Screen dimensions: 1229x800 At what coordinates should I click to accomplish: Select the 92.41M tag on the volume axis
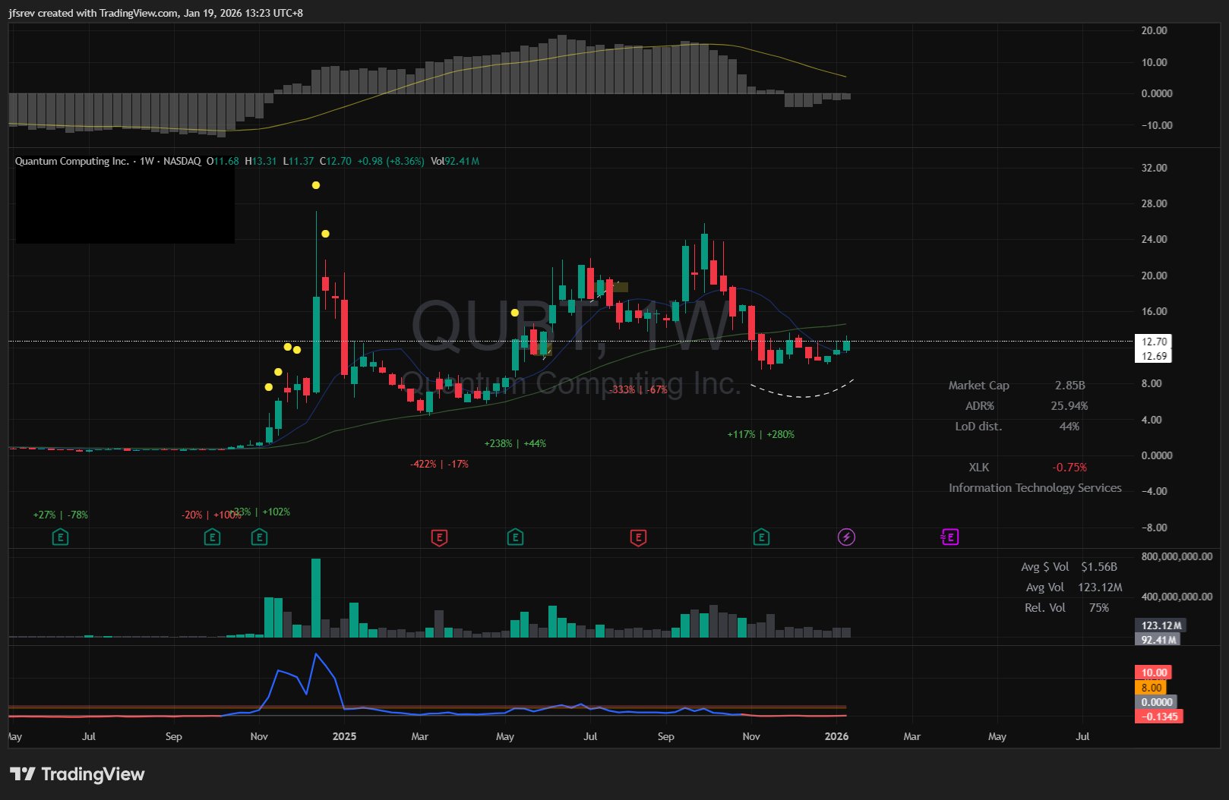[x=1158, y=640]
